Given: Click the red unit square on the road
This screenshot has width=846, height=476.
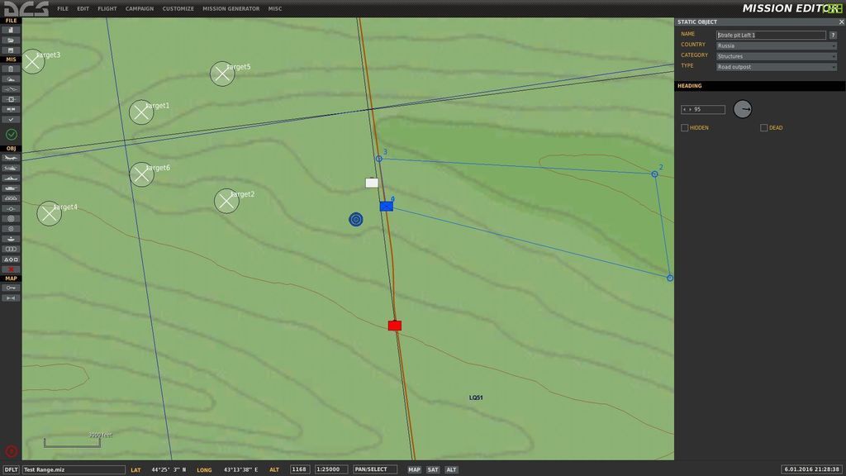Looking at the screenshot, I should [395, 326].
